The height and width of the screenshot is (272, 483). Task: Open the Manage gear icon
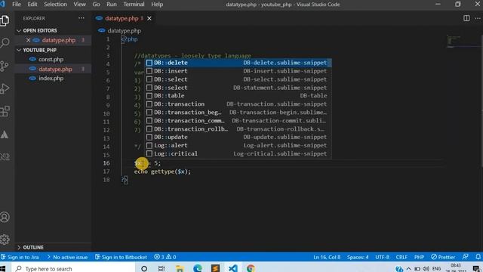(x=5, y=240)
